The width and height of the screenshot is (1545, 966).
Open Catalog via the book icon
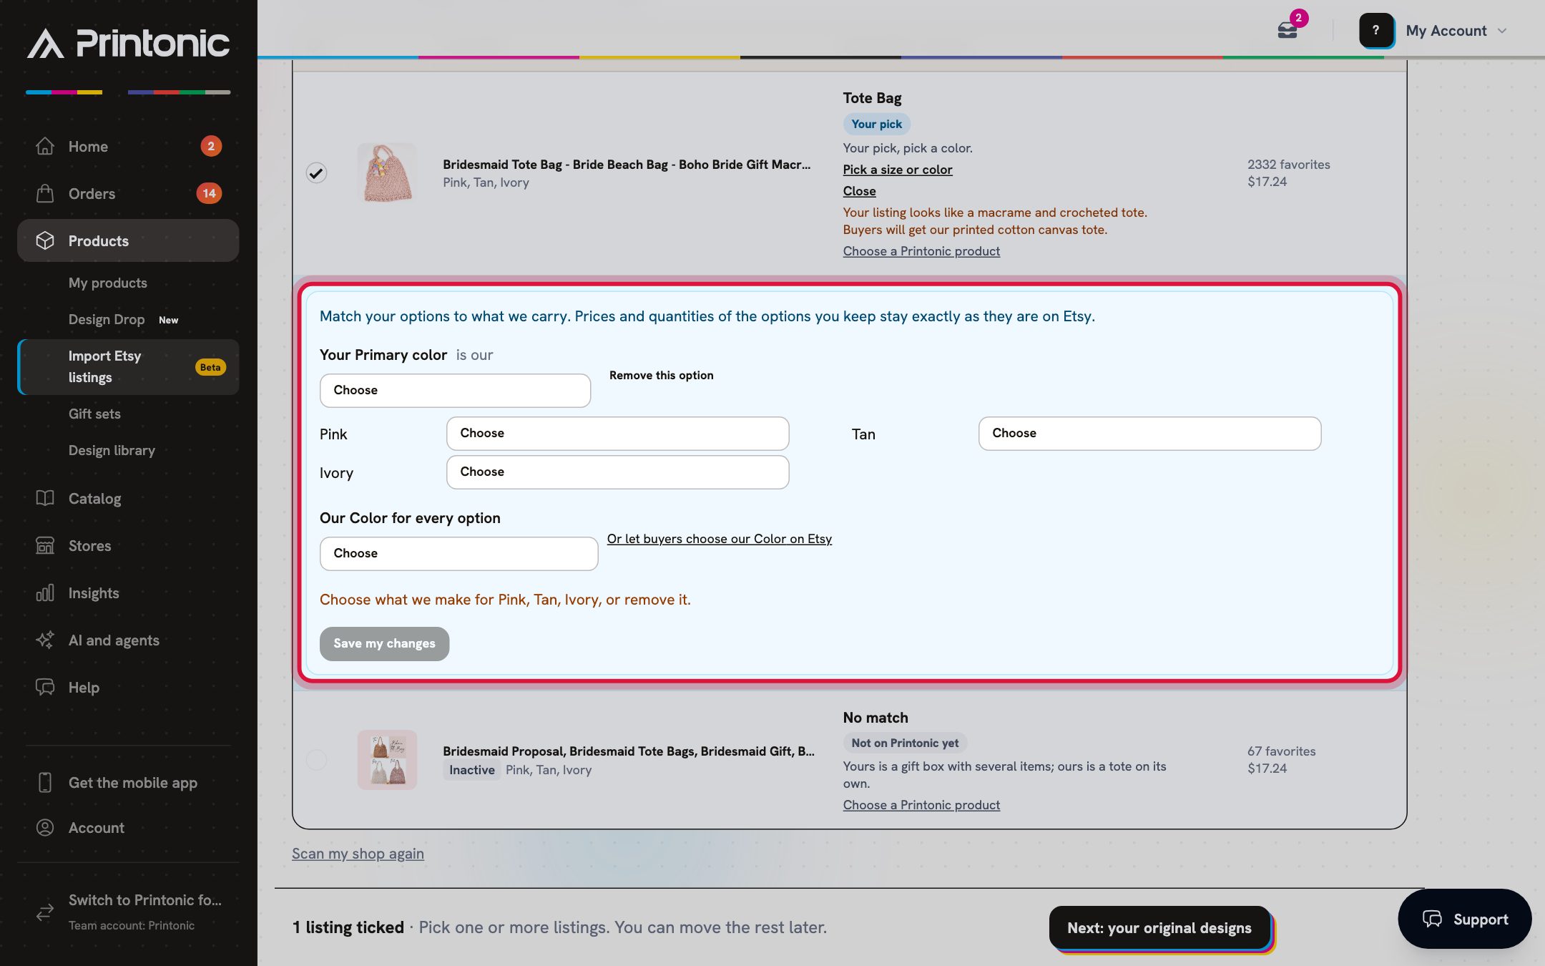pyautogui.click(x=45, y=498)
